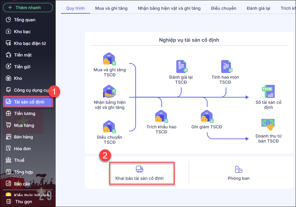Open the Đánh giá lại tab

[258, 8]
